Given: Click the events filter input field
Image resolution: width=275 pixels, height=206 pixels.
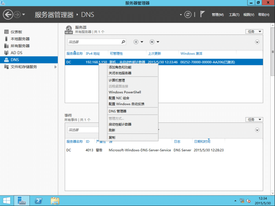Looking at the screenshot, I should (83, 130).
